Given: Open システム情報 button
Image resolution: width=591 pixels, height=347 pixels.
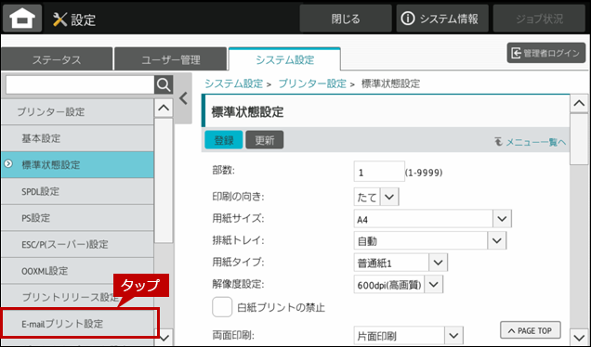Looking at the screenshot, I should (x=442, y=19).
